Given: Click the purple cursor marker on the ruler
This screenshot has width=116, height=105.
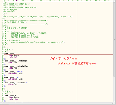Looking at the screenshot, I should point(16,1).
